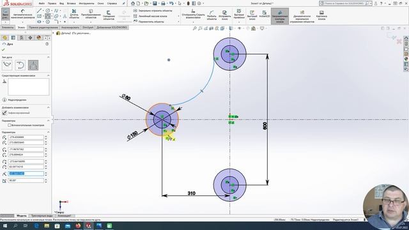Open the Файл menu
Viewport: 409px width, 230px height.
42,4
